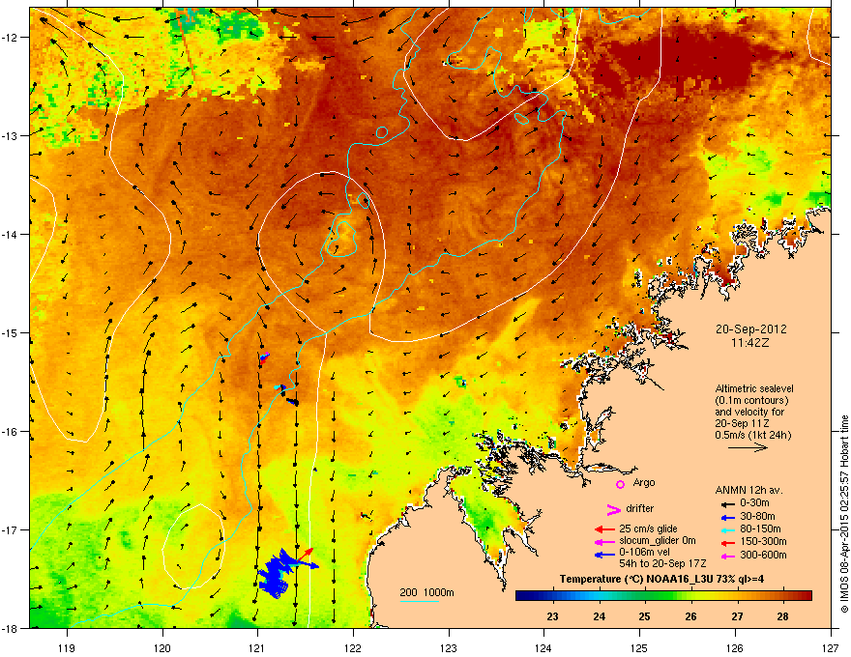851x657 pixels.
Task: Click the blue arrow beside 0-106m vel
Action: (x=604, y=556)
